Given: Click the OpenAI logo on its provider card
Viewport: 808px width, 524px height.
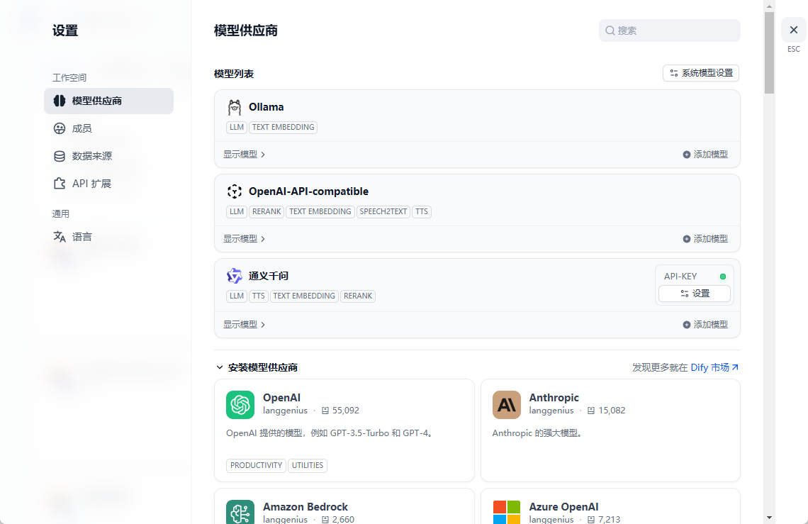Looking at the screenshot, I should point(240,405).
